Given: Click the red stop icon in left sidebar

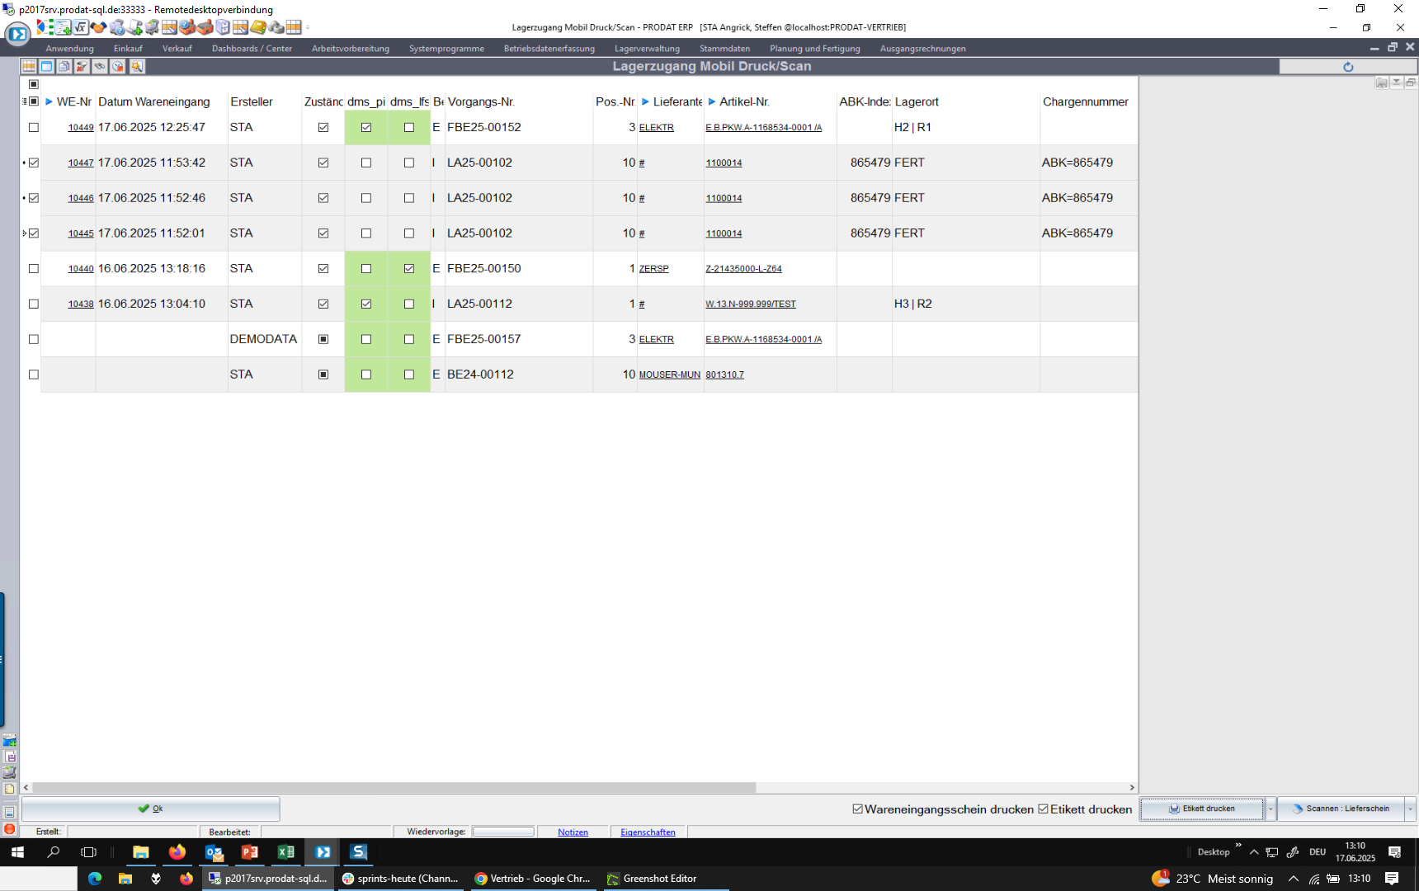Looking at the screenshot, I should [x=9, y=829].
